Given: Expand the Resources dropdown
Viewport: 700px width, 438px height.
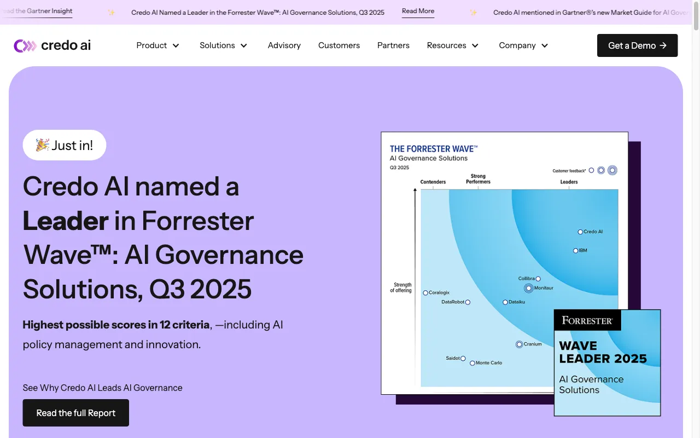Looking at the screenshot, I should (453, 45).
